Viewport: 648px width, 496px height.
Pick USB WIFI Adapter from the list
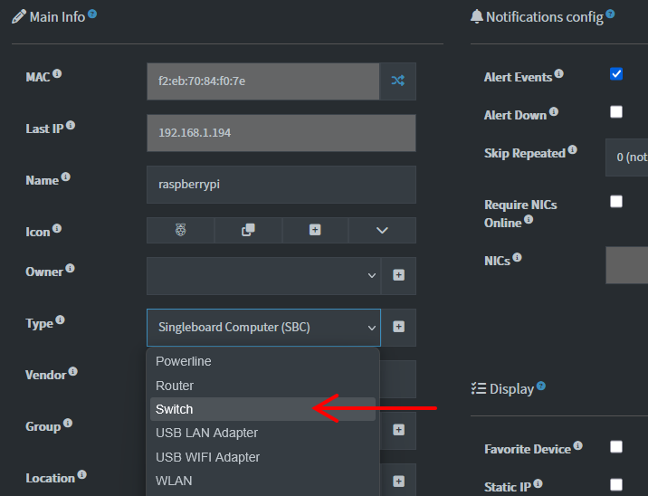pos(207,457)
